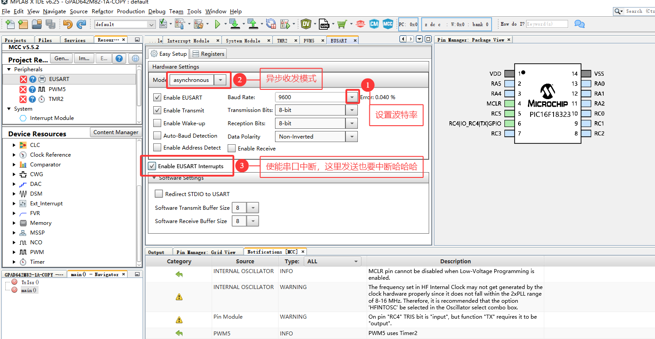Collapse the Peripherals tree node

tap(9, 69)
